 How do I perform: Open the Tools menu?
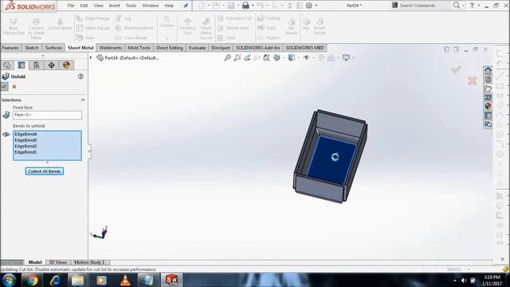(131, 6)
